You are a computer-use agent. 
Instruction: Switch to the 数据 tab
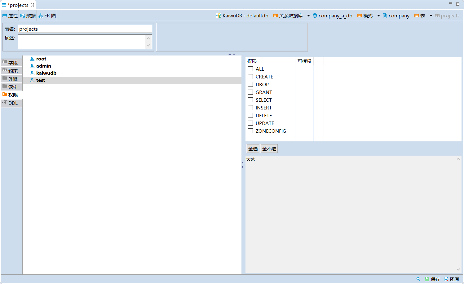coord(28,16)
